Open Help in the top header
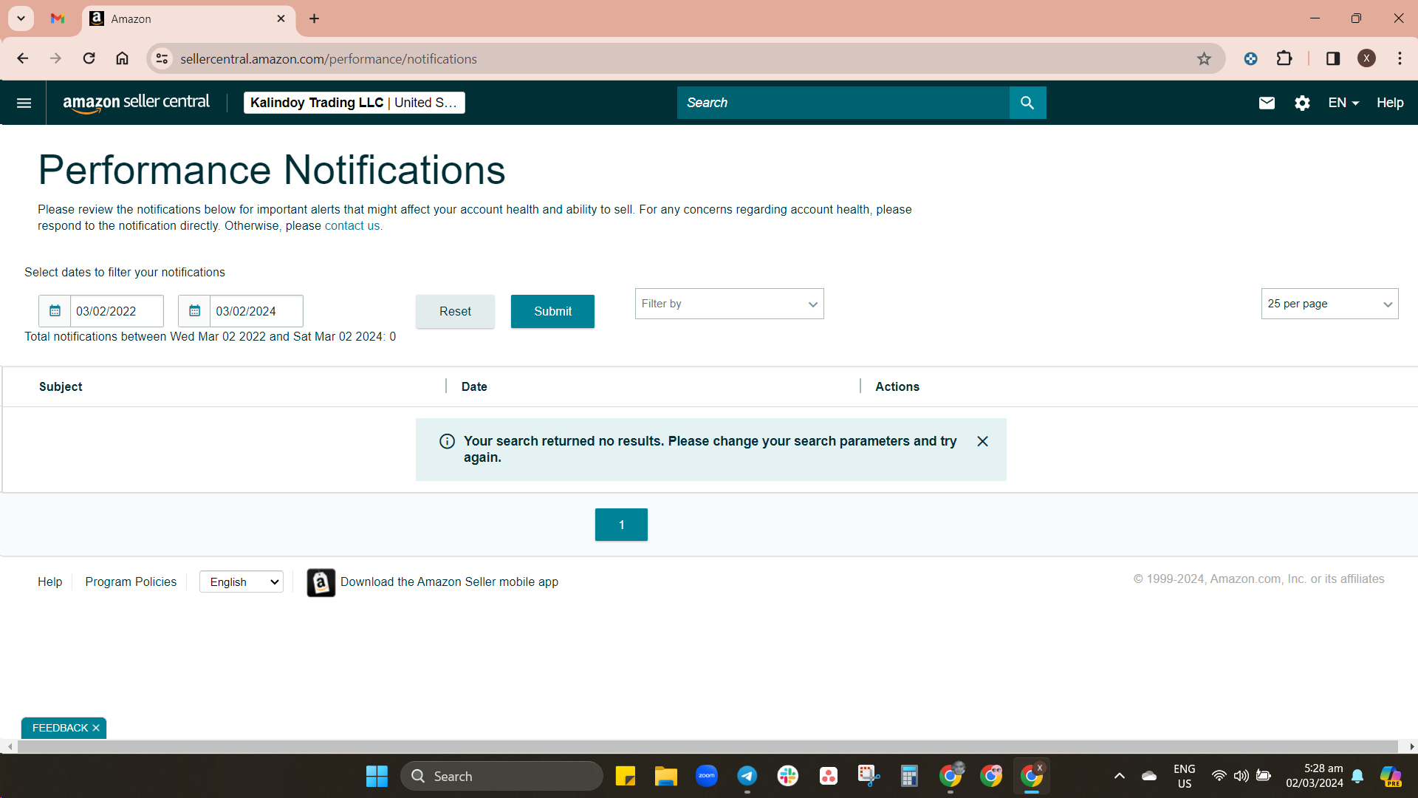This screenshot has width=1418, height=798. (x=1390, y=103)
